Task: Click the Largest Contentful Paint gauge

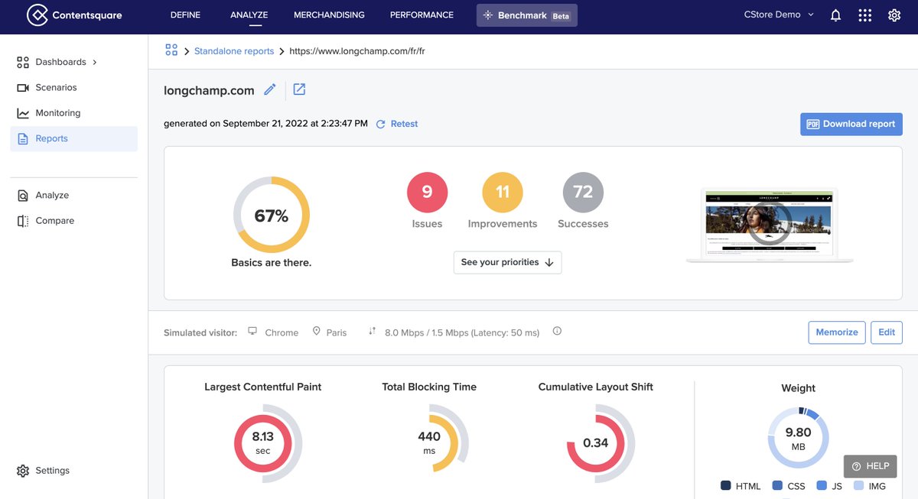Action: point(263,443)
